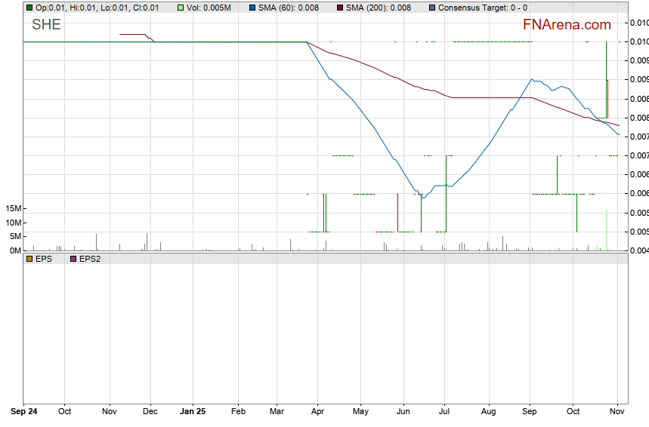Click the 0.004 price axis label
The height and width of the screenshot is (427, 649).
coord(638,250)
